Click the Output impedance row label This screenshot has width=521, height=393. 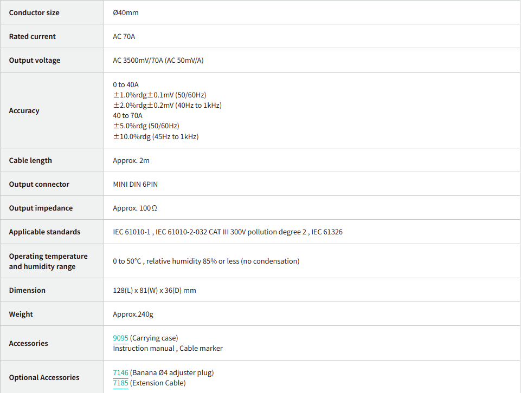[41, 208]
